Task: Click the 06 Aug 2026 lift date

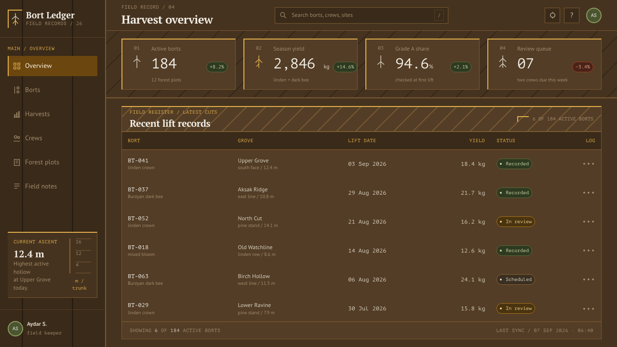Action: 367,280
